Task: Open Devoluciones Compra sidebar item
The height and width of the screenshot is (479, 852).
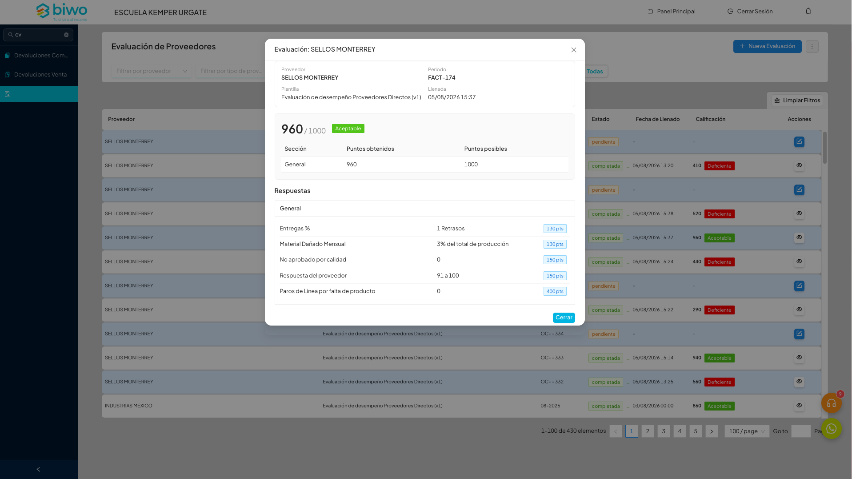Action: click(39, 55)
